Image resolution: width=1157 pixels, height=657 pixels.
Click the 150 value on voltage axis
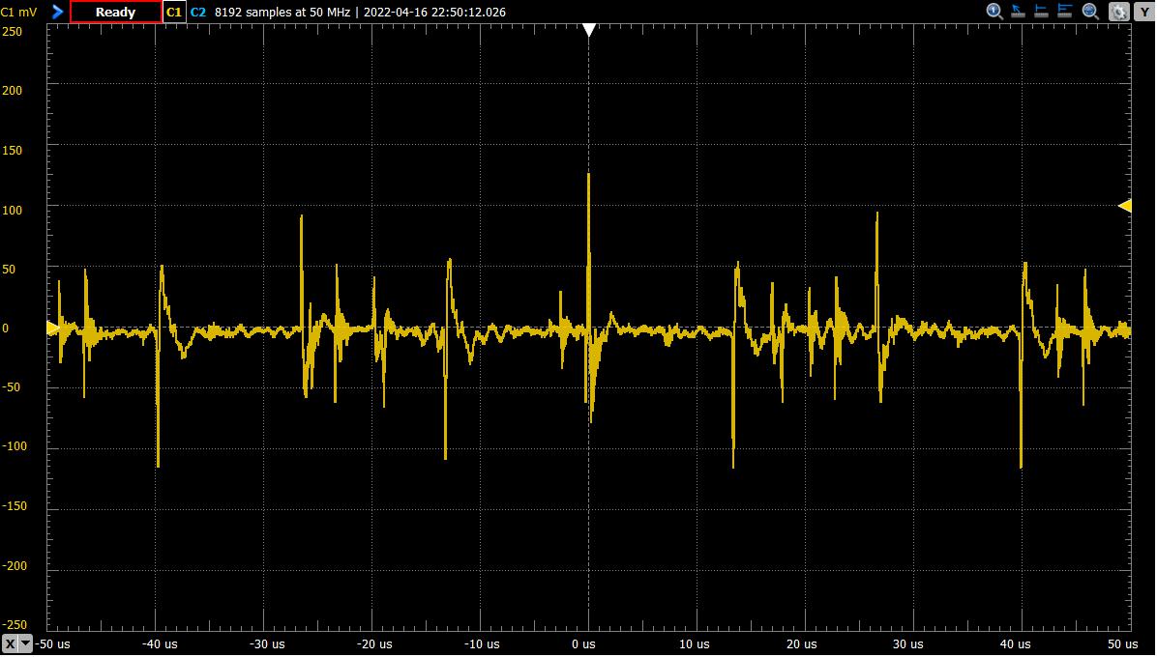(13, 150)
